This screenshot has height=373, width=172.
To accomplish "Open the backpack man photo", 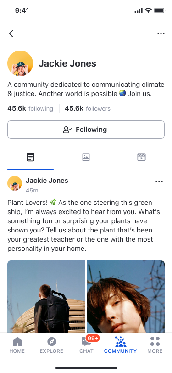I will [x=46, y=296].
